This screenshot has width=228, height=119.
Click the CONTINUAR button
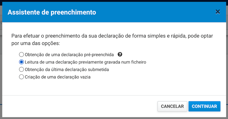(x=204, y=106)
